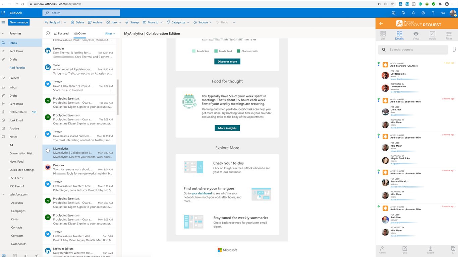458x257 pixels.
Task: Open the Office app launcher grid
Action: tap(3, 13)
